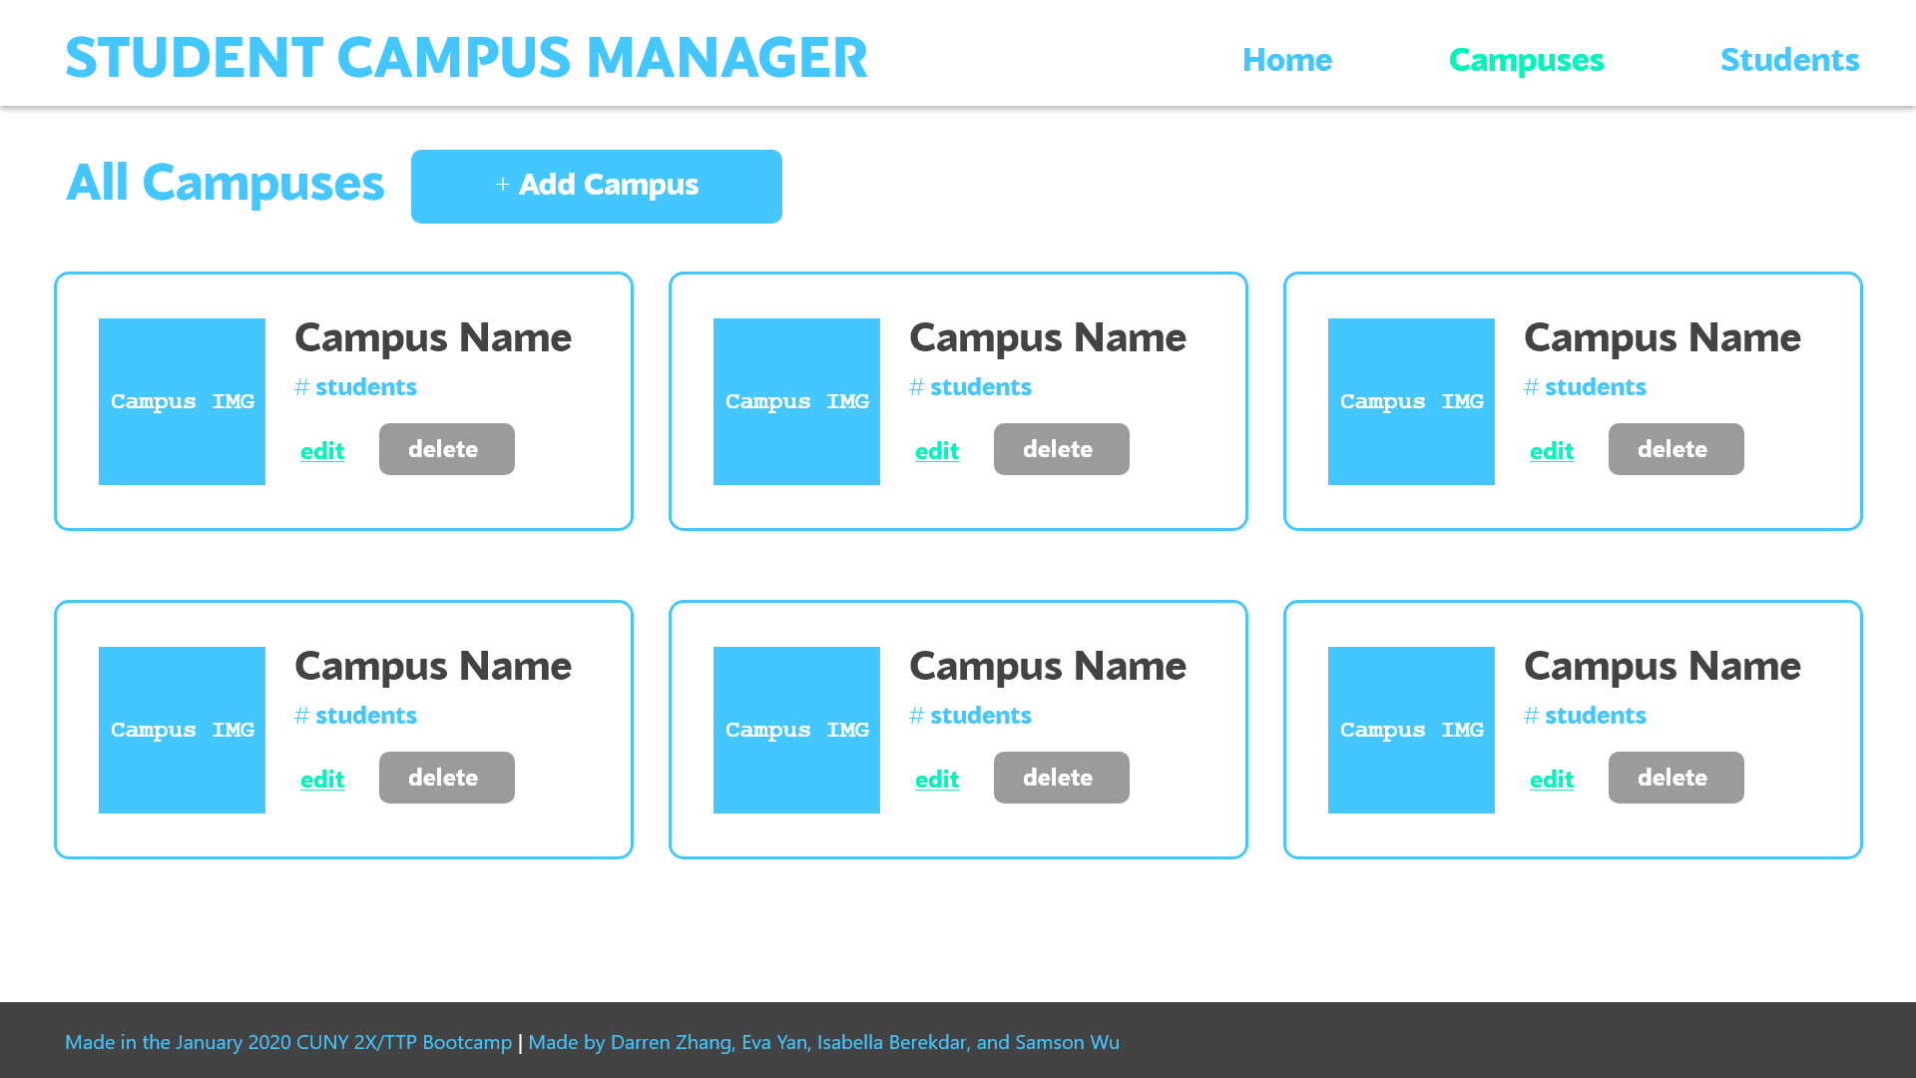Click bottom-left card's Campus IMG thumbnail

pos(182,730)
